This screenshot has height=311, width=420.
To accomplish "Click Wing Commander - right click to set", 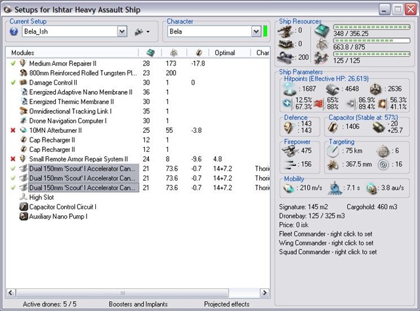I will tap(326, 243).
